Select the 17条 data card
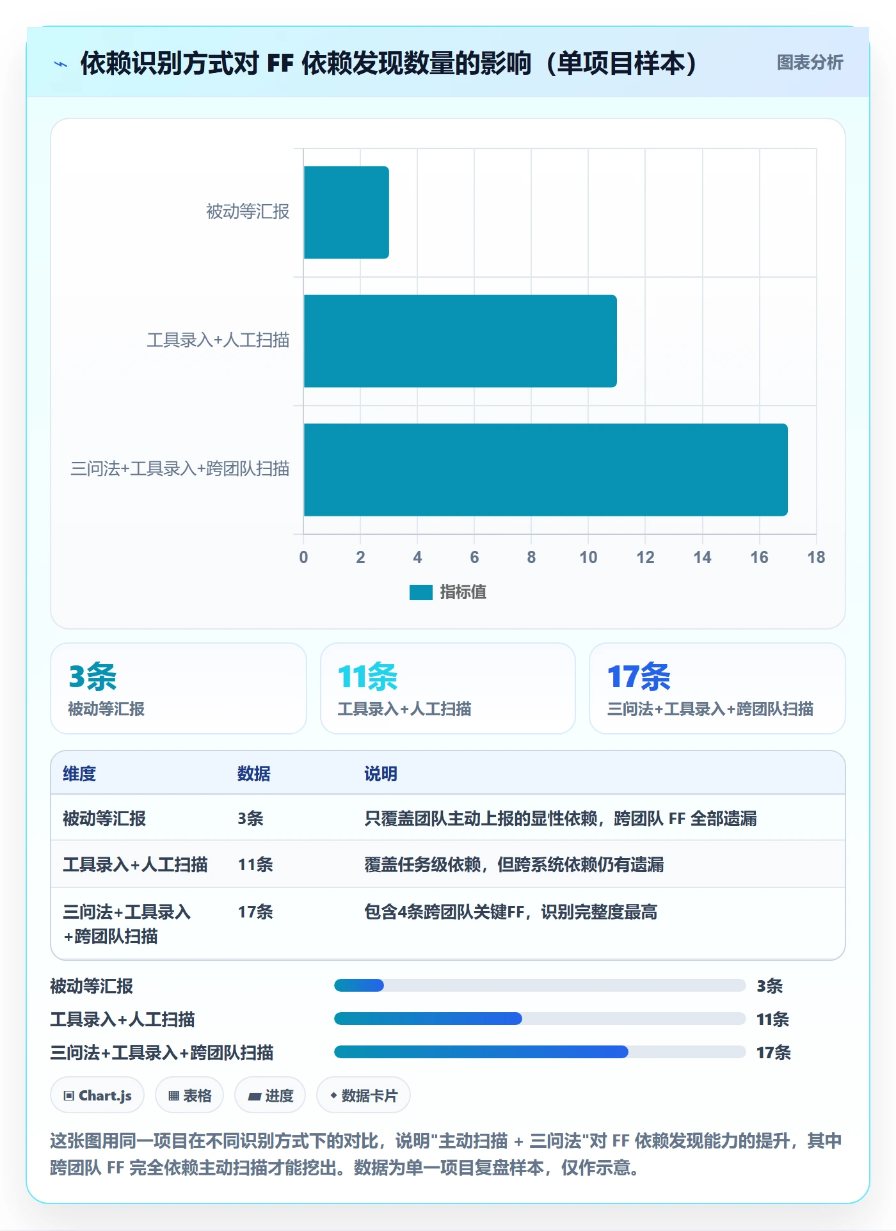This screenshot has height=1231, width=896. pos(717,688)
